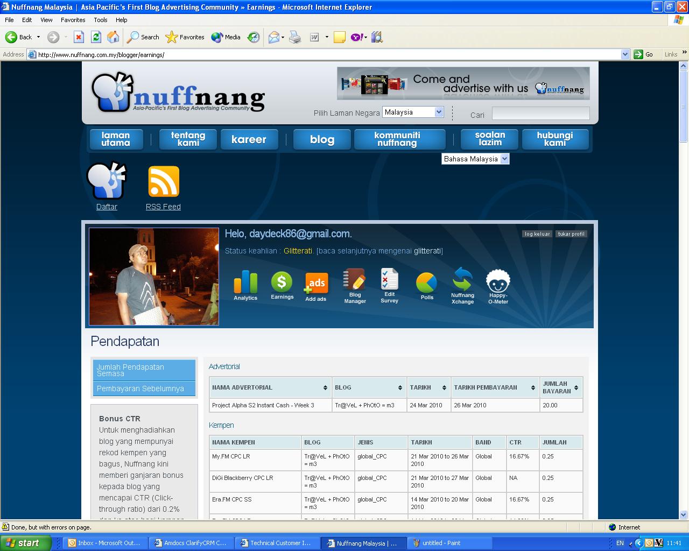Image resolution: width=689 pixels, height=551 pixels.
Task: Open the Favorites star button
Action: pyautogui.click(x=185, y=37)
